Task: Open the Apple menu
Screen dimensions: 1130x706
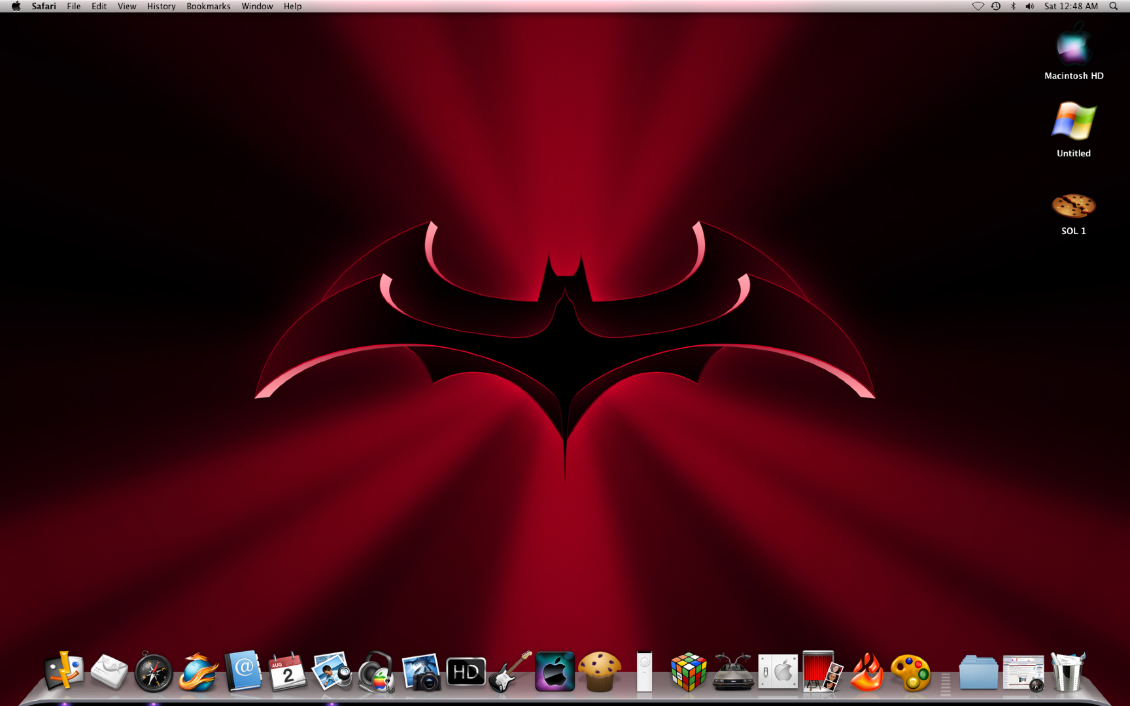Action: pyautogui.click(x=16, y=7)
